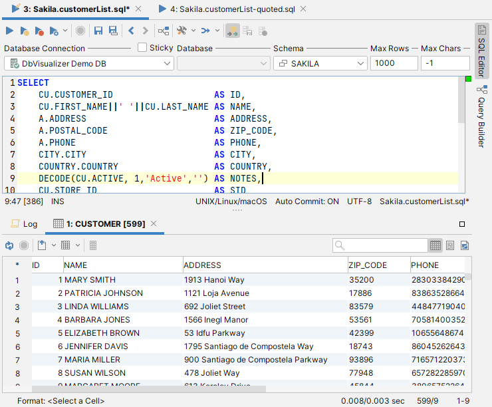The width and height of the screenshot is (492, 407).
Task: Click the Execute (play) toolbar icon
Action: pyautogui.click(x=9, y=31)
